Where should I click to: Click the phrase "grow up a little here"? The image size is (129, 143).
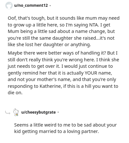point(36,25)
